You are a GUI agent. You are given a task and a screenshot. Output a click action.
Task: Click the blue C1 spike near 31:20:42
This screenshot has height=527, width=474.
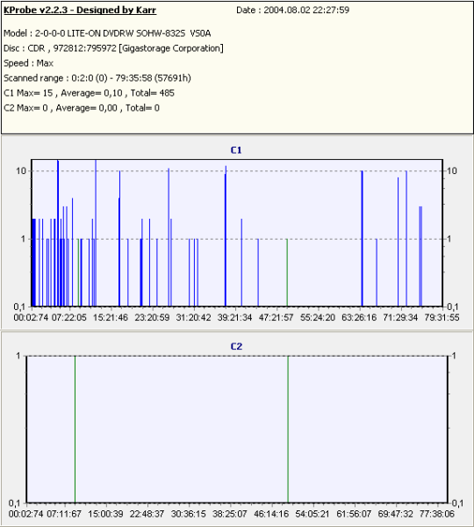[x=194, y=272]
